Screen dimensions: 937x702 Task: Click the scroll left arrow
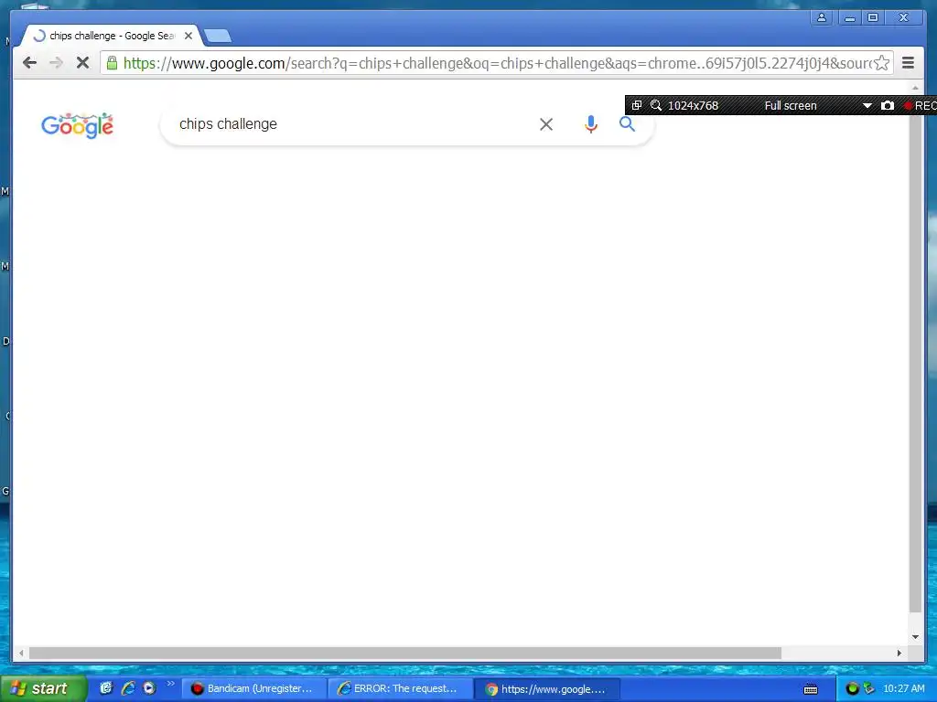[x=22, y=653]
